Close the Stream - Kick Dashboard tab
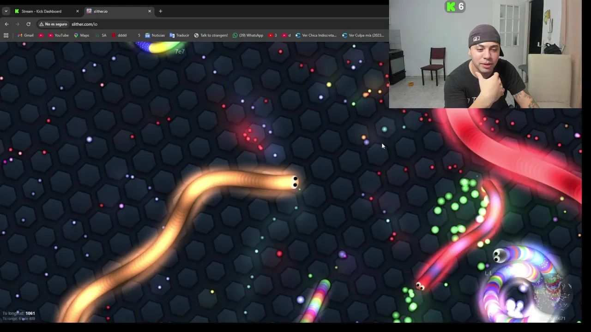This screenshot has width=591, height=332. (x=77, y=11)
